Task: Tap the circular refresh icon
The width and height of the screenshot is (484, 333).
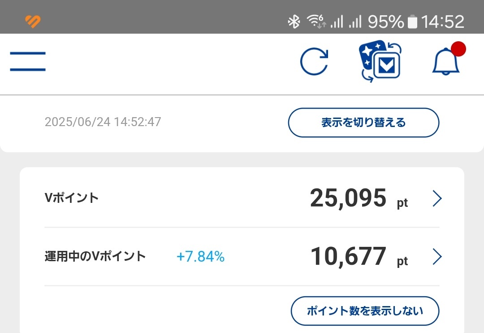Action: click(x=314, y=61)
